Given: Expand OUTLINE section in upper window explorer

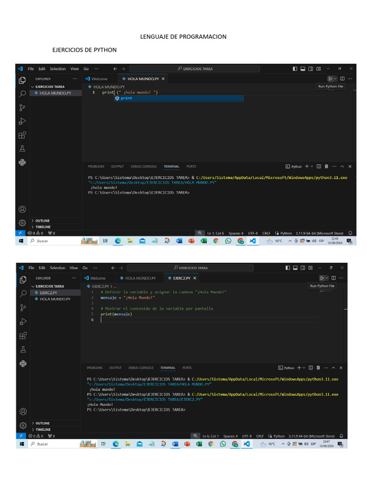Looking at the screenshot, I should pos(42,221).
